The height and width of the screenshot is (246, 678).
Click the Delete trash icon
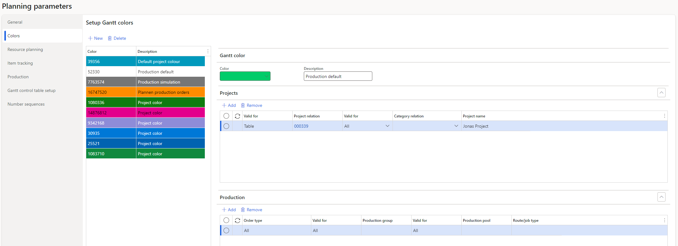(110, 38)
